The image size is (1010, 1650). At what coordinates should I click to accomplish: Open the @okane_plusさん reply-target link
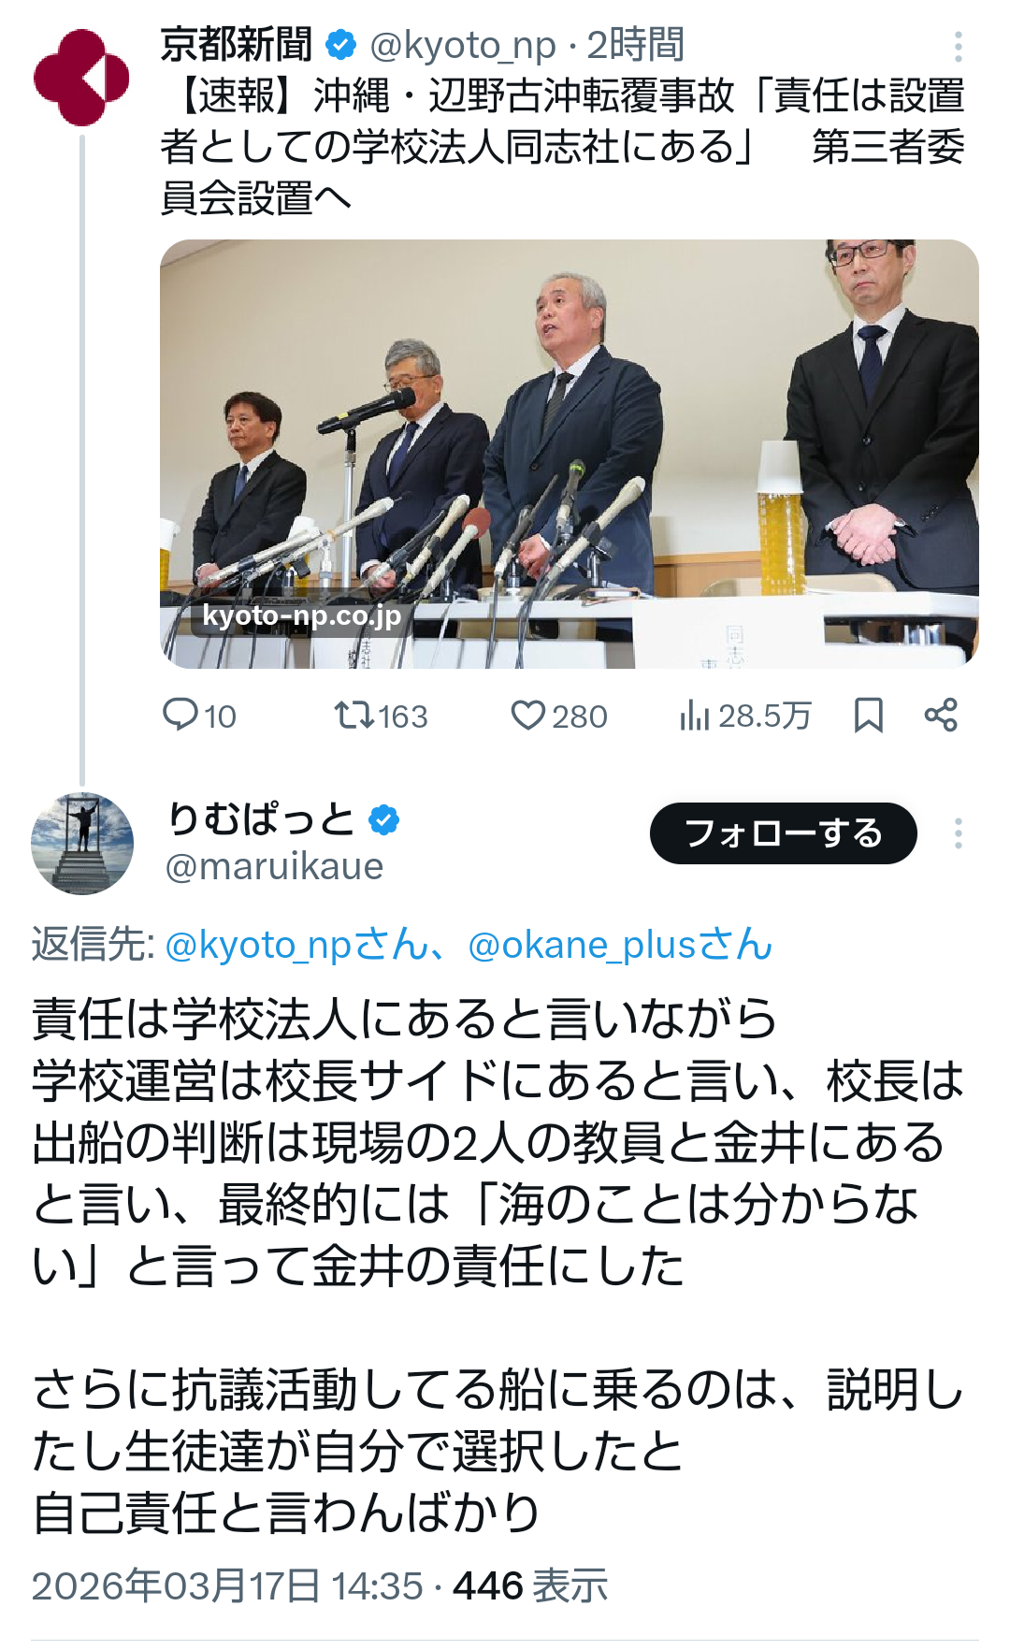pos(620,945)
